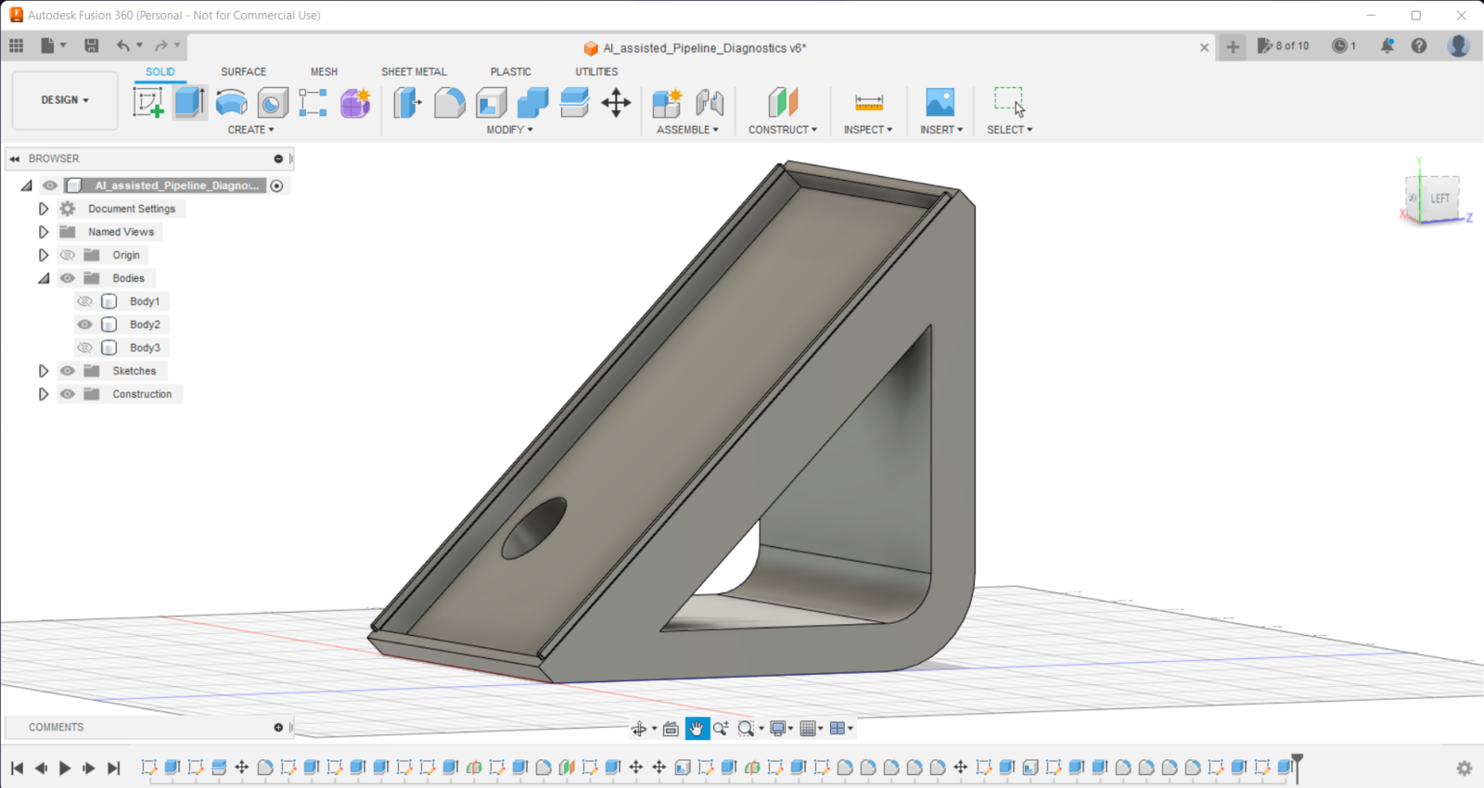The width and height of the screenshot is (1484, 788).
Task: Switch to the SURFACE tab
Action: click(243, 71)
